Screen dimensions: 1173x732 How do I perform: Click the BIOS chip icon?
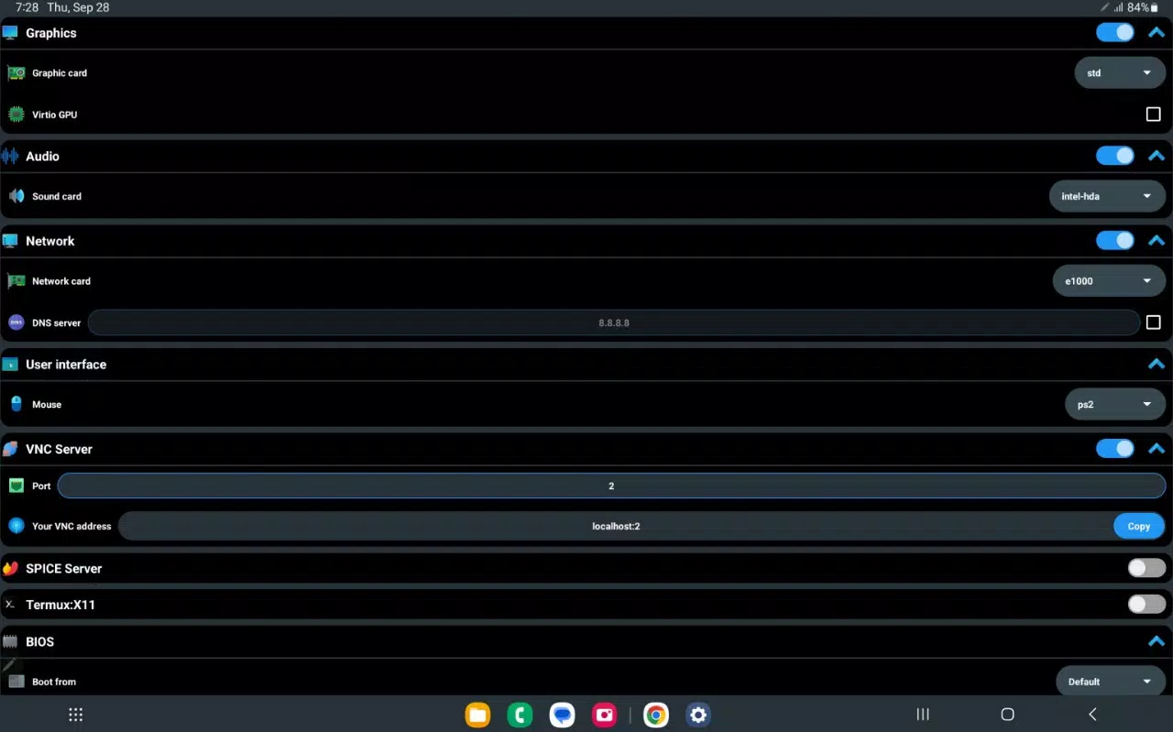(10, 642)
